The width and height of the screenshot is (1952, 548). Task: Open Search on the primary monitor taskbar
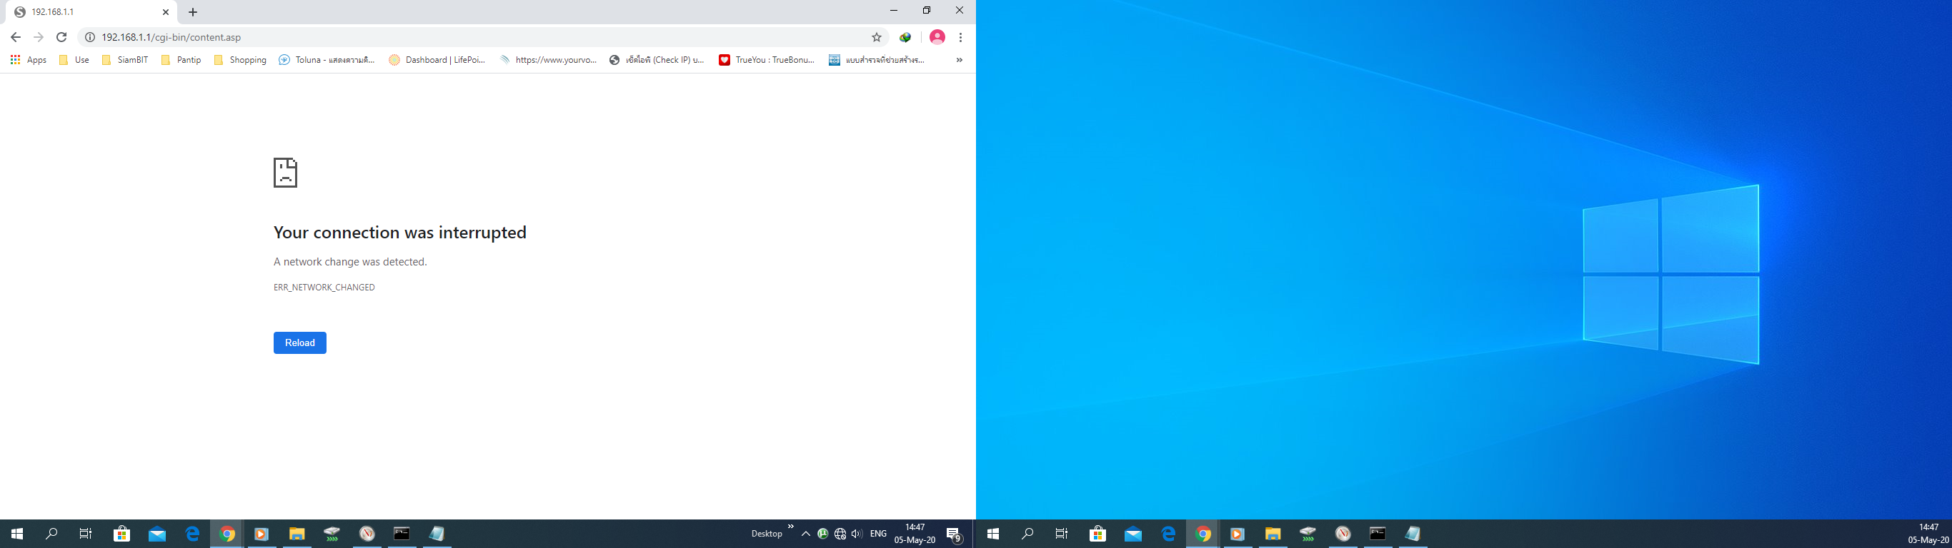tap(51, 534)
